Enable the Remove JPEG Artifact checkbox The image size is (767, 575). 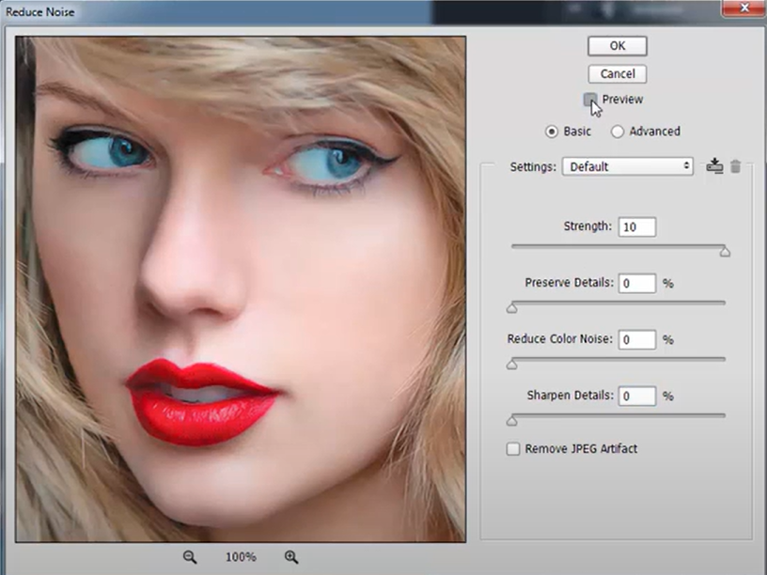tap(513, 449)
